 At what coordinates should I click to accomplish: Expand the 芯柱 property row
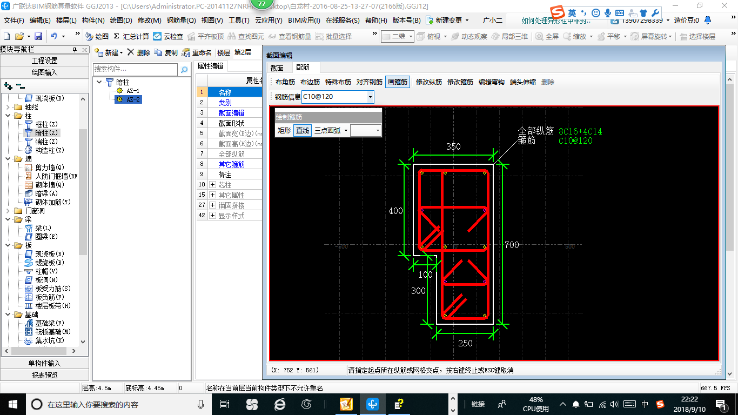pyautogui.click(x=212, y=185)
